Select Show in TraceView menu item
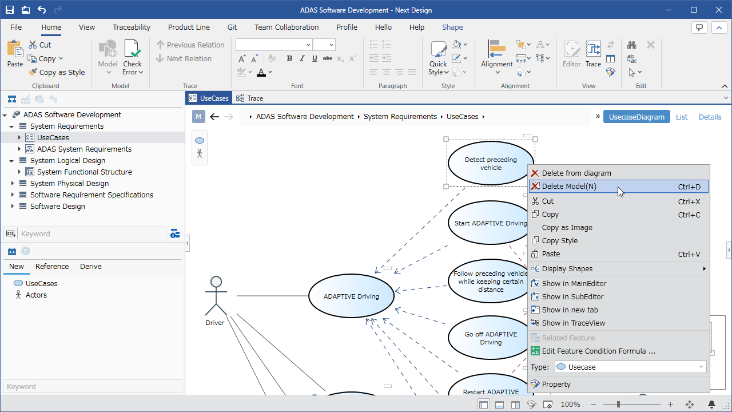The width and height of the screenshot is (732, 412). (x=619, y=323)
